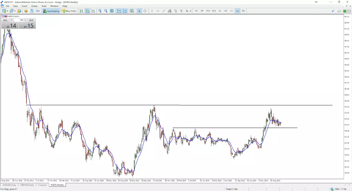Open the Market Watch window icon
The height and width of the screenshot is (191, 352).
19,11
